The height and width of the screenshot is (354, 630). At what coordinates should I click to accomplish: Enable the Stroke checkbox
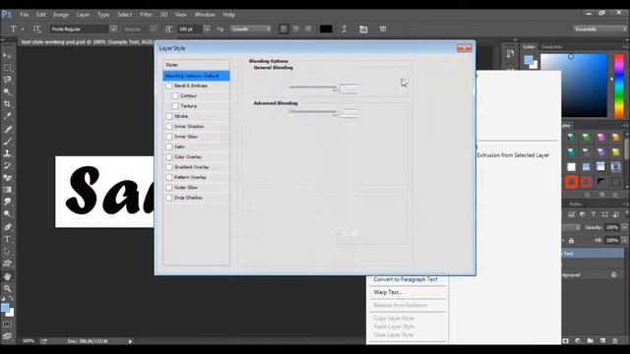(x=168, y=116)
